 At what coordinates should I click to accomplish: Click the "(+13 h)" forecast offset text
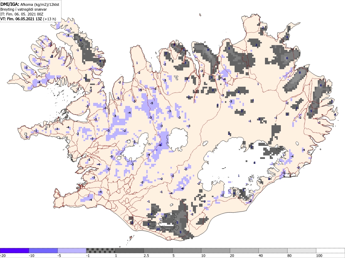49,19
